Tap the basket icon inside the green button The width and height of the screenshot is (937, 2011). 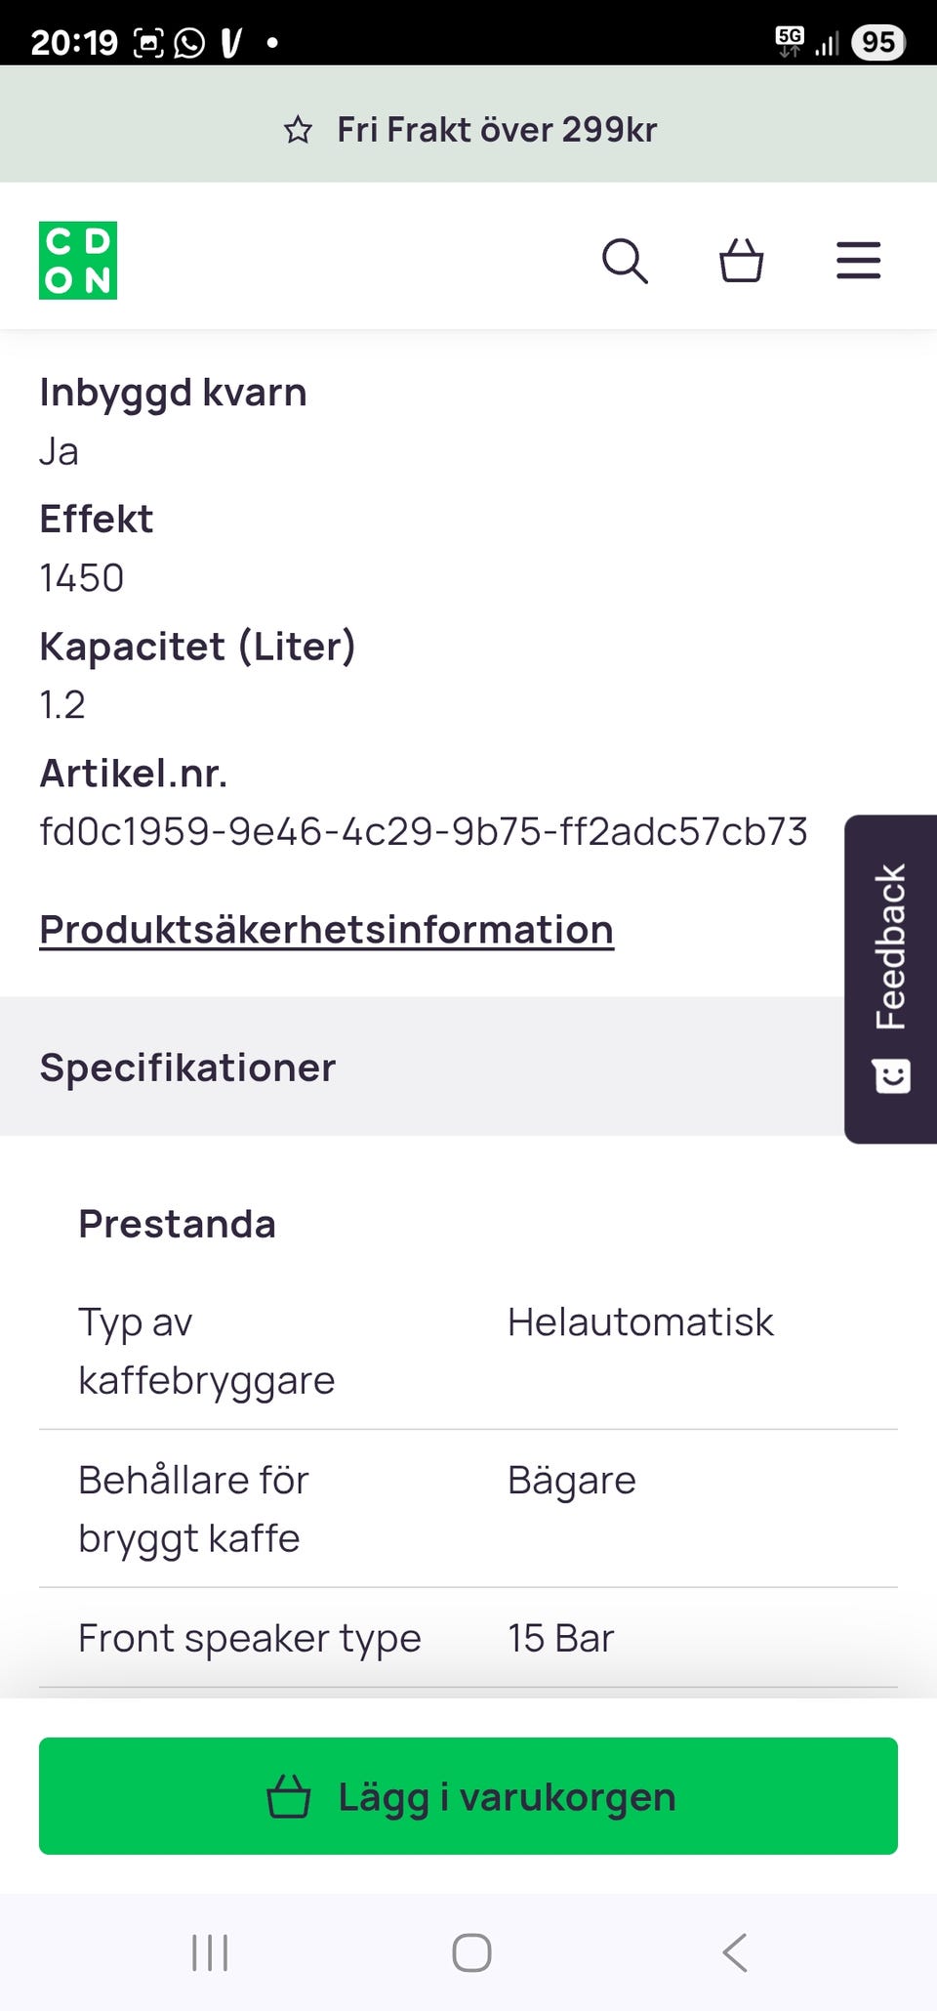291,1795
